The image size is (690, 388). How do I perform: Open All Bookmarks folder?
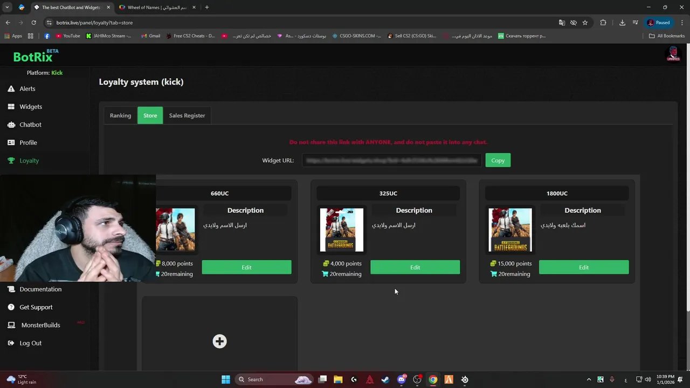click(x=667, y=36)
